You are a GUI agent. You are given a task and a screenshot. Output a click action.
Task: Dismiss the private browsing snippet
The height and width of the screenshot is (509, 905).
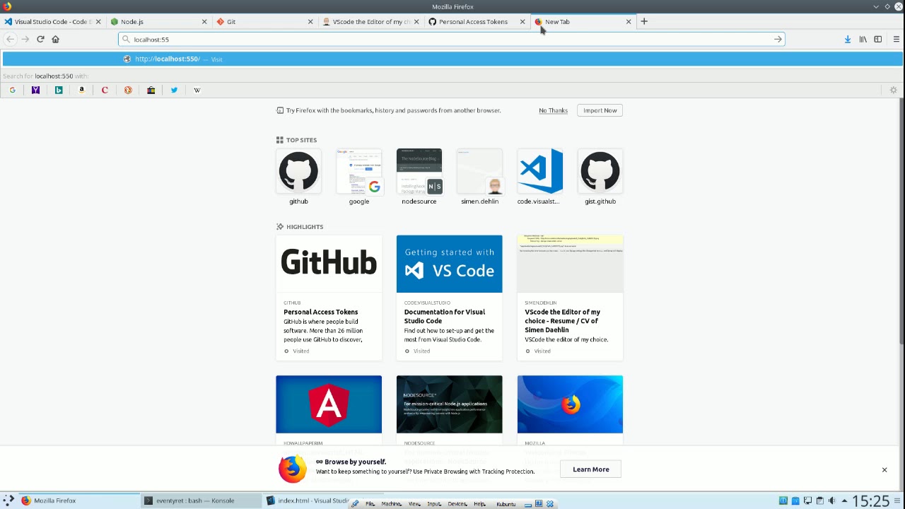tap(884, 469)
